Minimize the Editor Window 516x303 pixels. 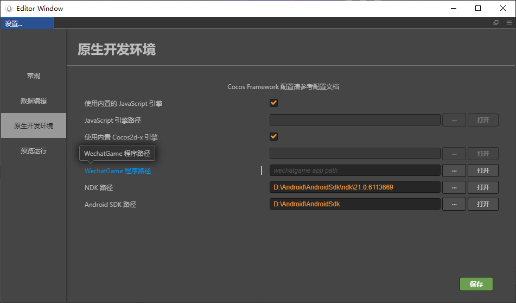454,8
